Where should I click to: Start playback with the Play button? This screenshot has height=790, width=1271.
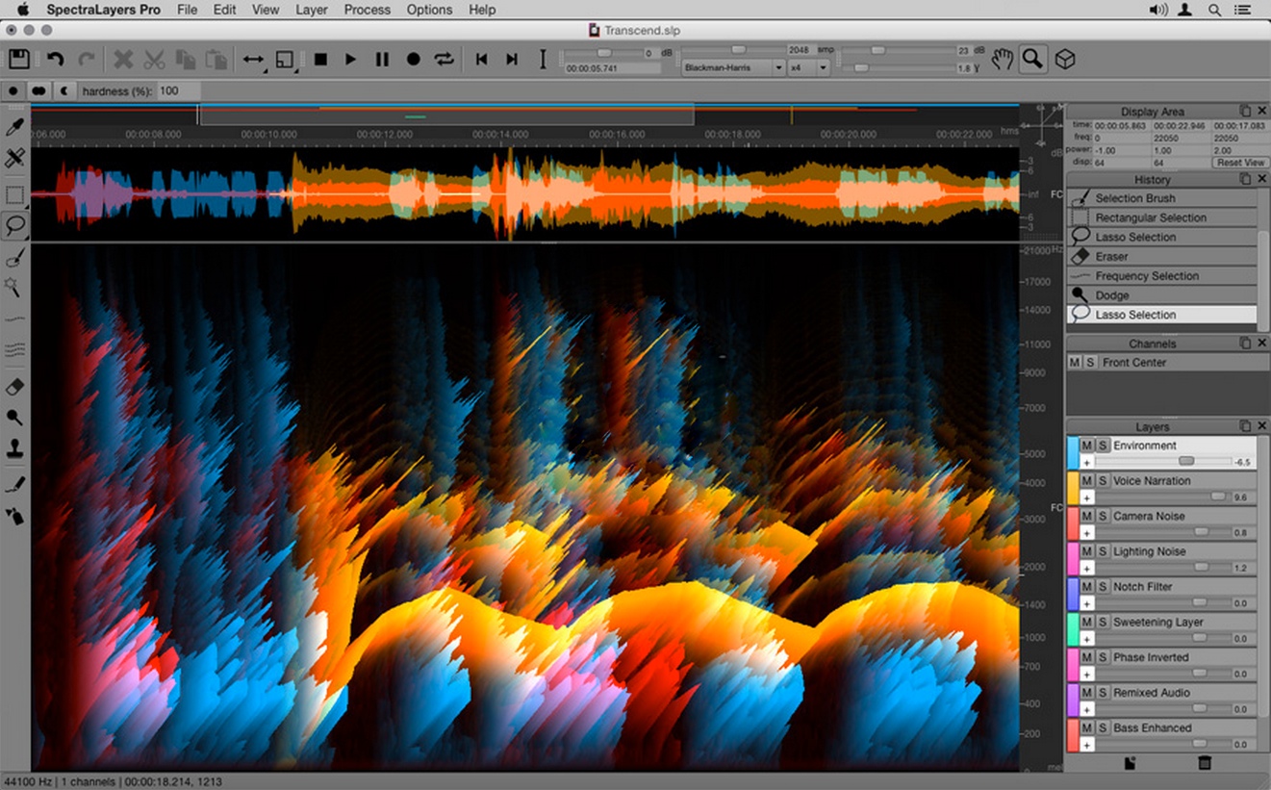tap(351, 59)
